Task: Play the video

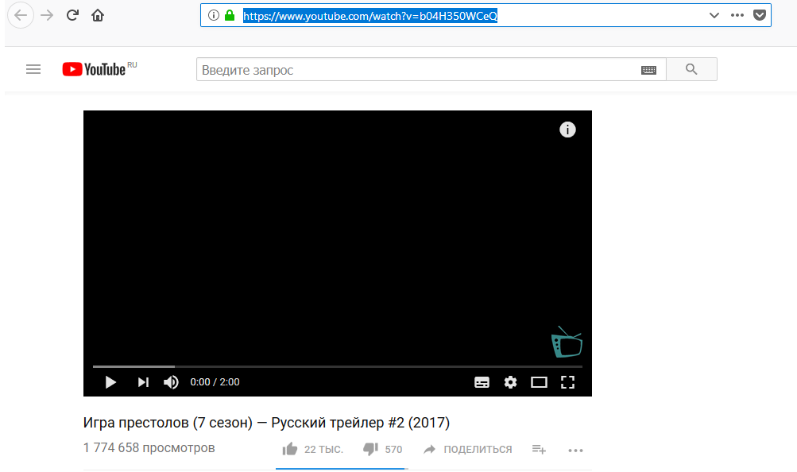Action: point(110,382)
